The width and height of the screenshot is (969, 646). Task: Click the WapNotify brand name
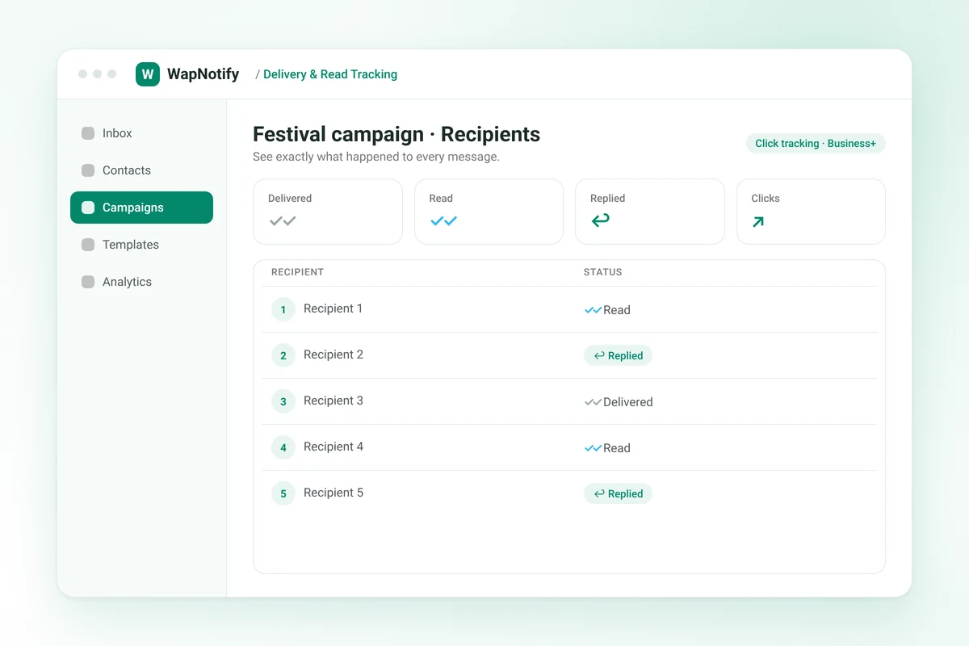203,74
